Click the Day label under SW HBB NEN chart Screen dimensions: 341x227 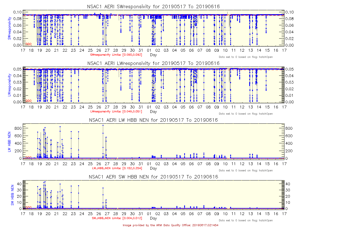tap(153, 218)
